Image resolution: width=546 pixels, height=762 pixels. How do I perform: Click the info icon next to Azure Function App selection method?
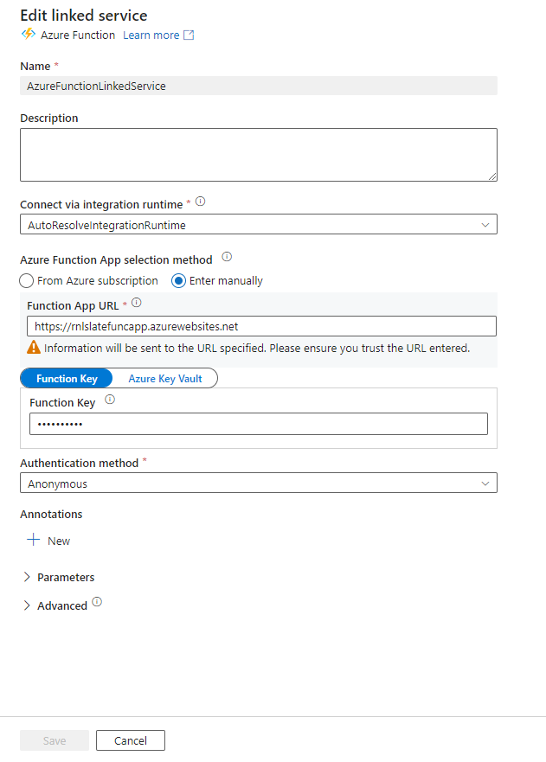[225, 257]
